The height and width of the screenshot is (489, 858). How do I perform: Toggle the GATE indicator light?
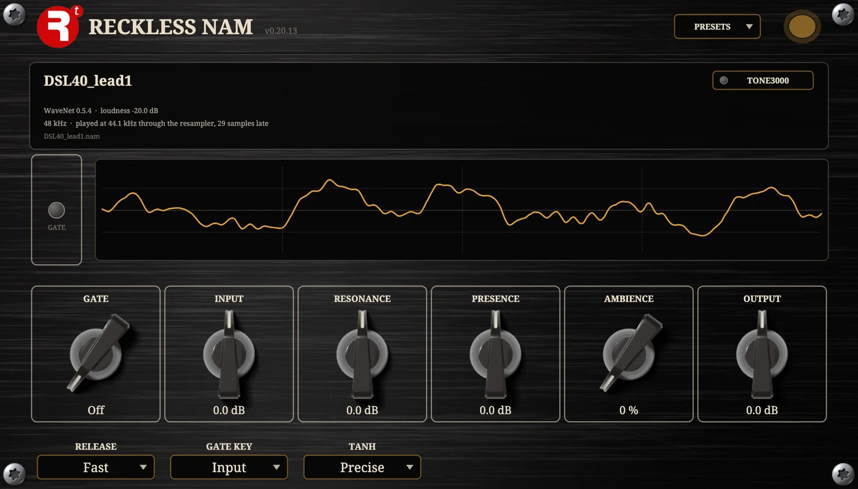(x=56, y=210)
